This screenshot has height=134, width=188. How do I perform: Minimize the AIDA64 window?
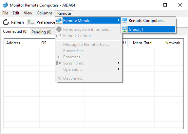point(150,5)
